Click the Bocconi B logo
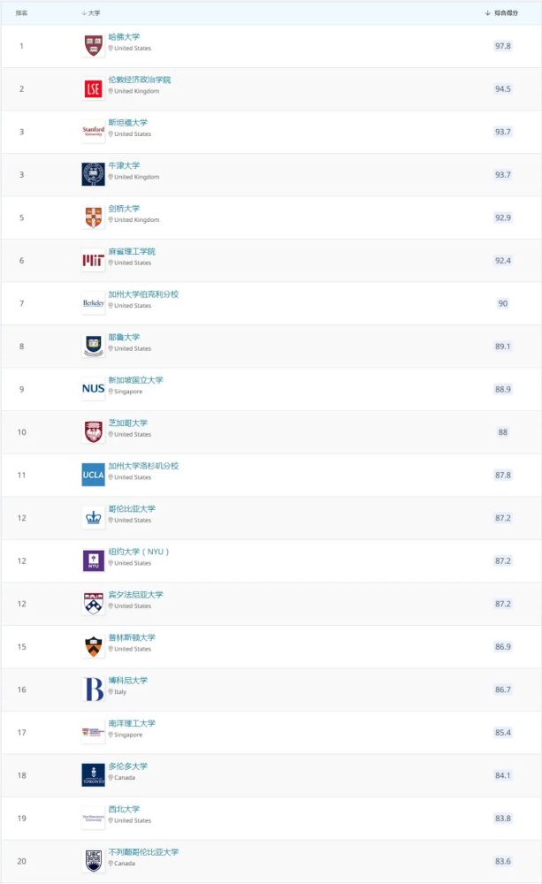This screenshot has width=542, height=884. pos(93,690)
